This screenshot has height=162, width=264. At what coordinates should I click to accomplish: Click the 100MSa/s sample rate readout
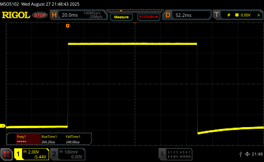[x=92, y=13]
